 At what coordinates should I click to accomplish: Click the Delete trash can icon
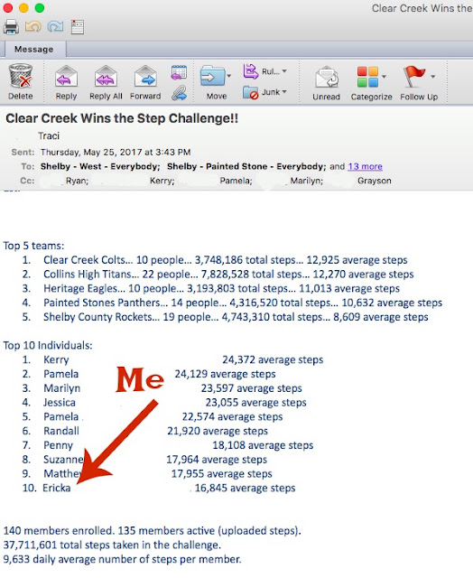pyautogui.click(x=21, y=76)
